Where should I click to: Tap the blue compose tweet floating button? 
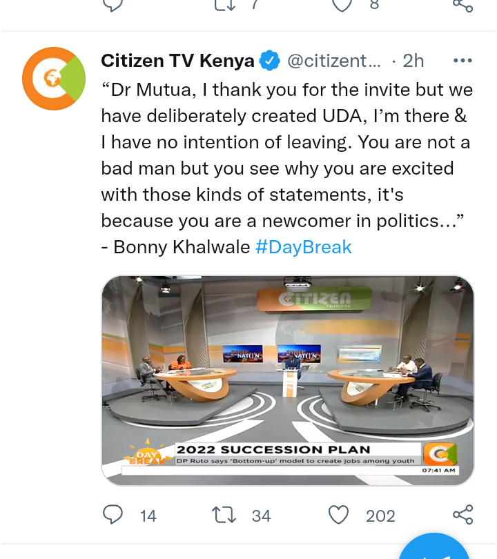pyautogui.click(x=433, y=547)
